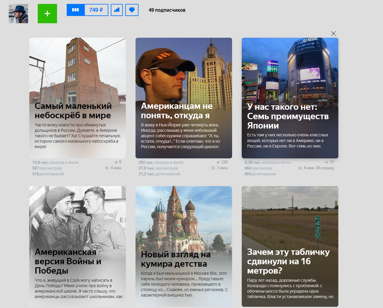Screen dimensions: 383x308
Task: Click the green plus create button
Action: (47, 13)
